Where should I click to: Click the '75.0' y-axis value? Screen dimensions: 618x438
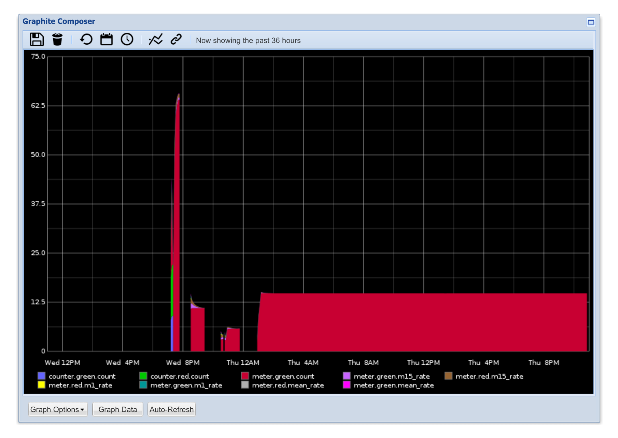click(x=38, y=56)
